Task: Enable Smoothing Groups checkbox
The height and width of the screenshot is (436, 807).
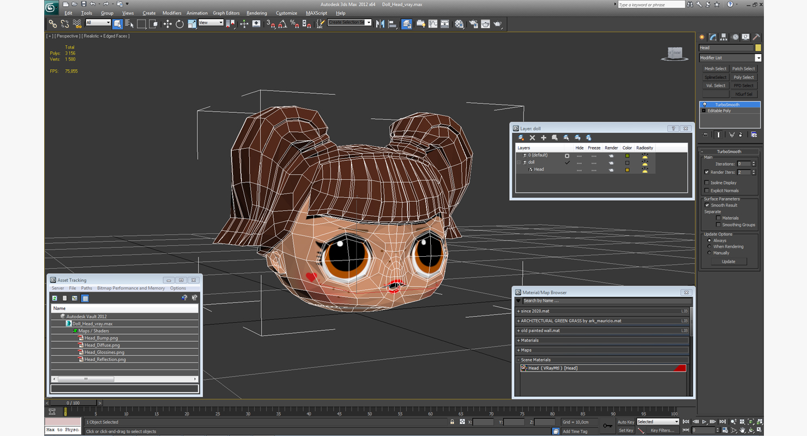Action: [719, 225]
